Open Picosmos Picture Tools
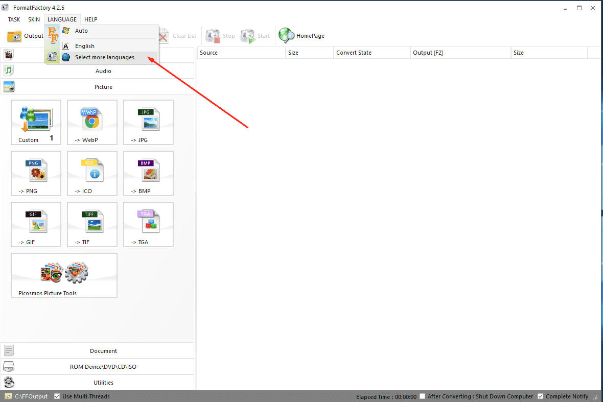 [x=64, y=275]
